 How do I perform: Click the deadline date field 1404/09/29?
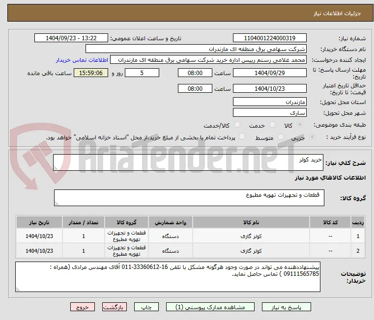[x=269, y=73]
